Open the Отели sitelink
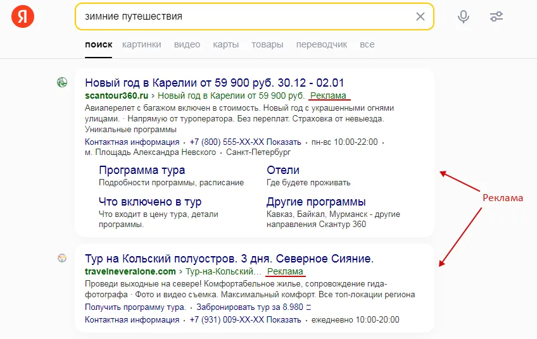The image size is (537, 339). pyautogui.click(x=283, y=170)
